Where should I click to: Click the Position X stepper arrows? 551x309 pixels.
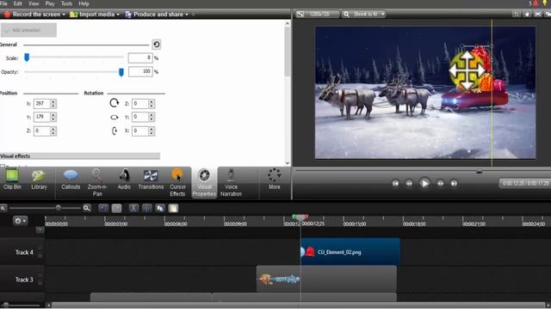(53, 104)
